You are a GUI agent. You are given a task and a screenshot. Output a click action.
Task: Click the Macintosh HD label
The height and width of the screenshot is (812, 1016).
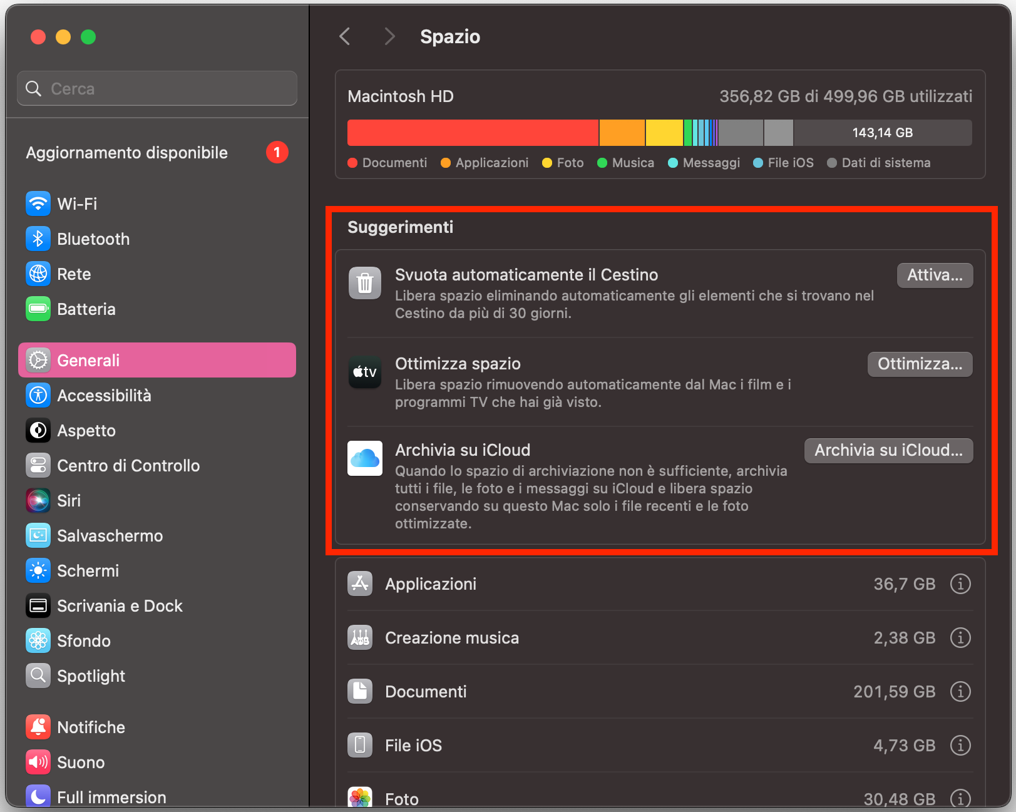[401, 96]
